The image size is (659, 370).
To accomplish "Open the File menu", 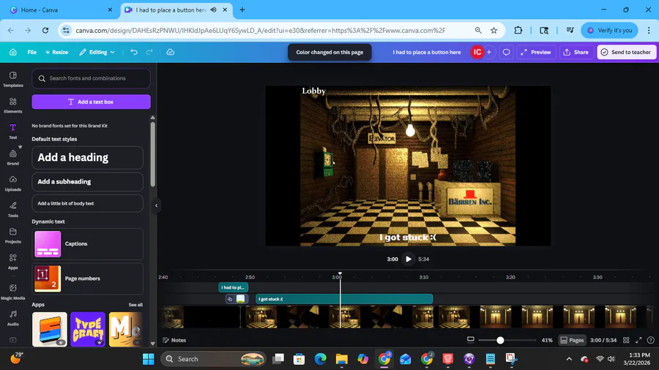I will point(32,52).
